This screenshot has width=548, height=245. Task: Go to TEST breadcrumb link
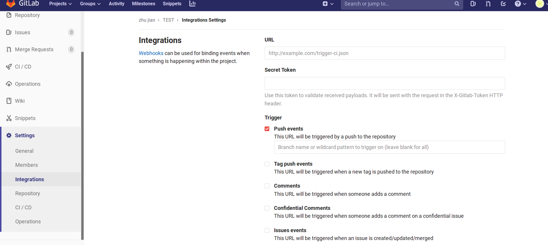(168, 20)
